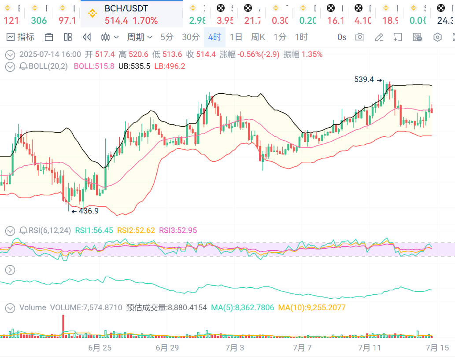The image size is (455, 359).
Task: Click the 7月 11 date axis label
Action: pos(370,348)
